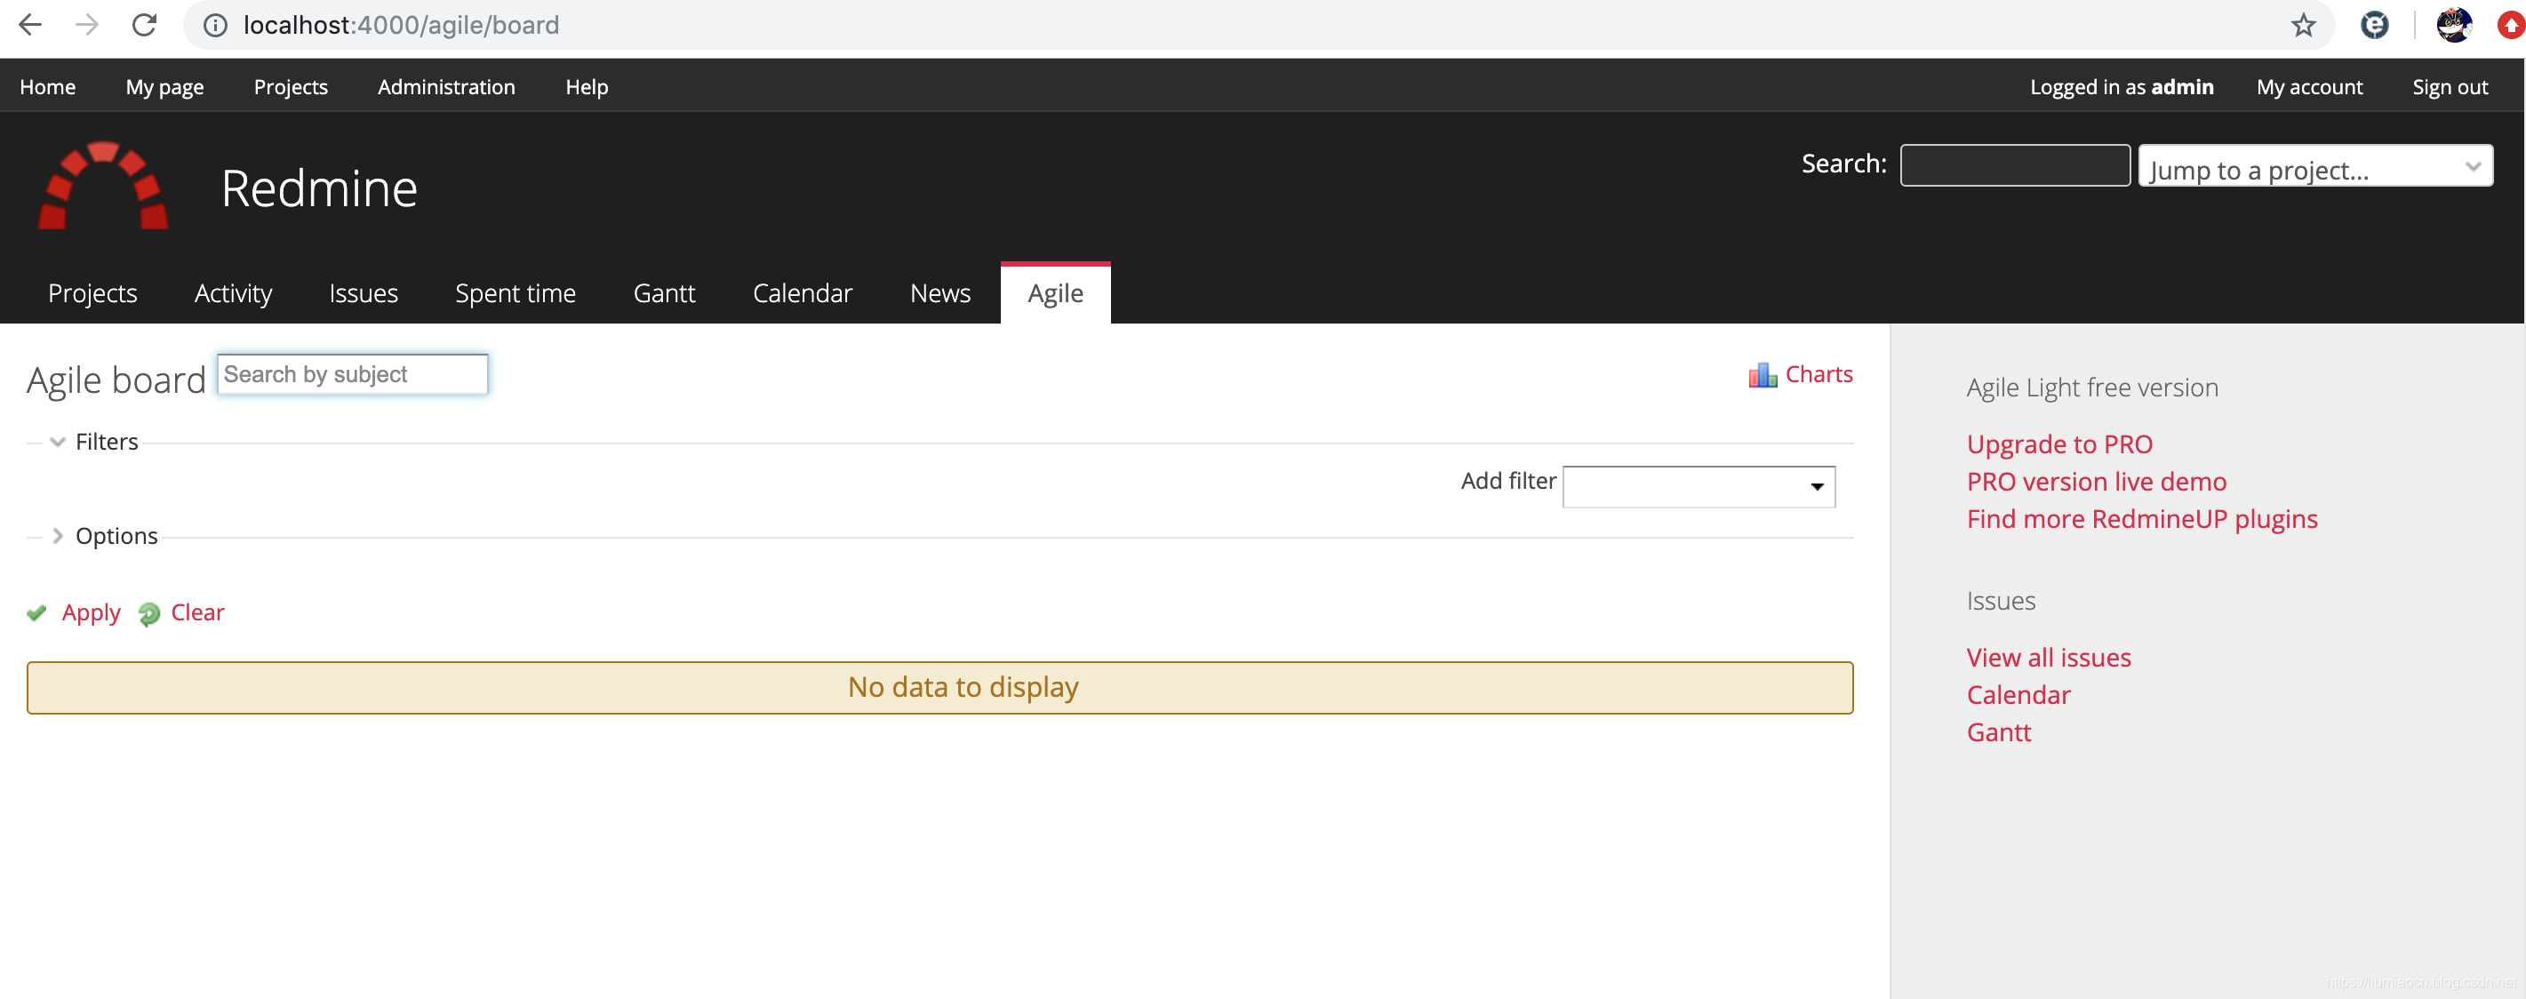Open the Add filter dropdown
The image size is (2526, 999).
(x=1699, y=484)
